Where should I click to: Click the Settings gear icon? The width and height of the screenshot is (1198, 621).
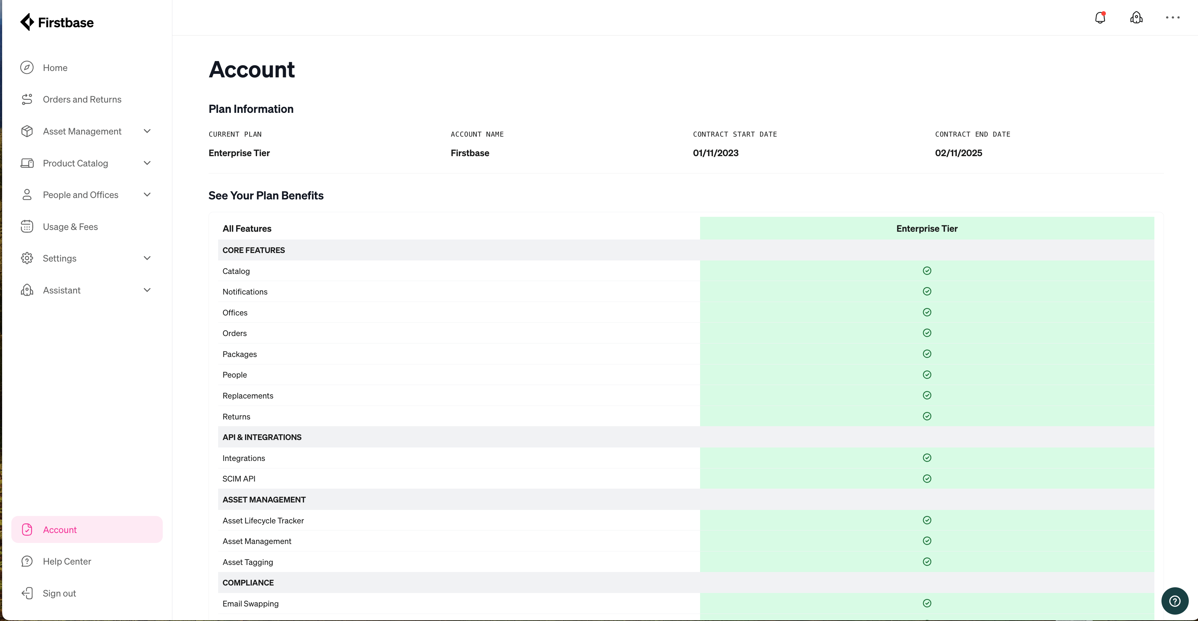[x=27, y=258]
